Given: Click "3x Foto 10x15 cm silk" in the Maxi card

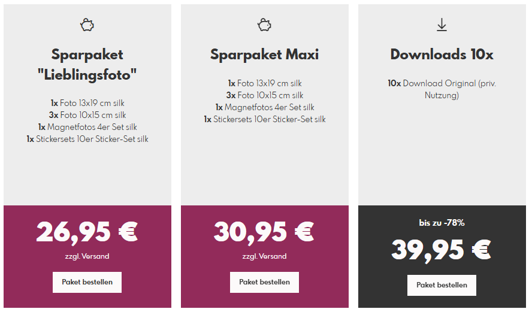Looking at the screenshot, I should [264, 95].
